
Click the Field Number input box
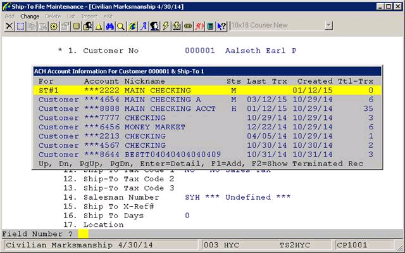(x=83, y=234)
